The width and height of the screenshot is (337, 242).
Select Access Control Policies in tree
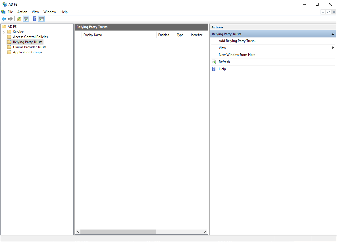point(30,37)
